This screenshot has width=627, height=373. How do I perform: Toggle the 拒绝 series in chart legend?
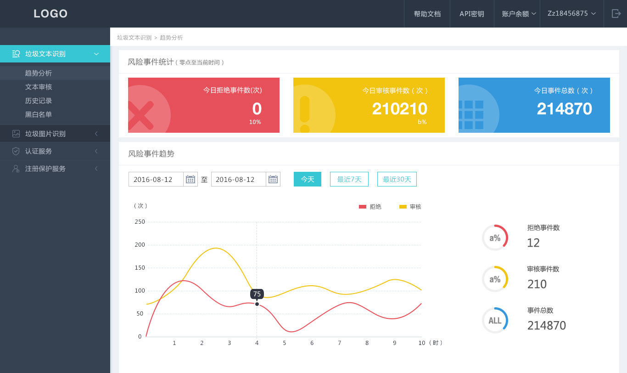click(x=370, y=207)
